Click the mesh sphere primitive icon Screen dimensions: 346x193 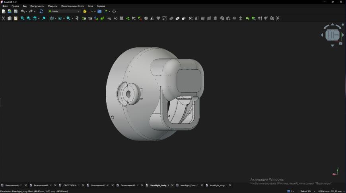[x=146, y=18]
